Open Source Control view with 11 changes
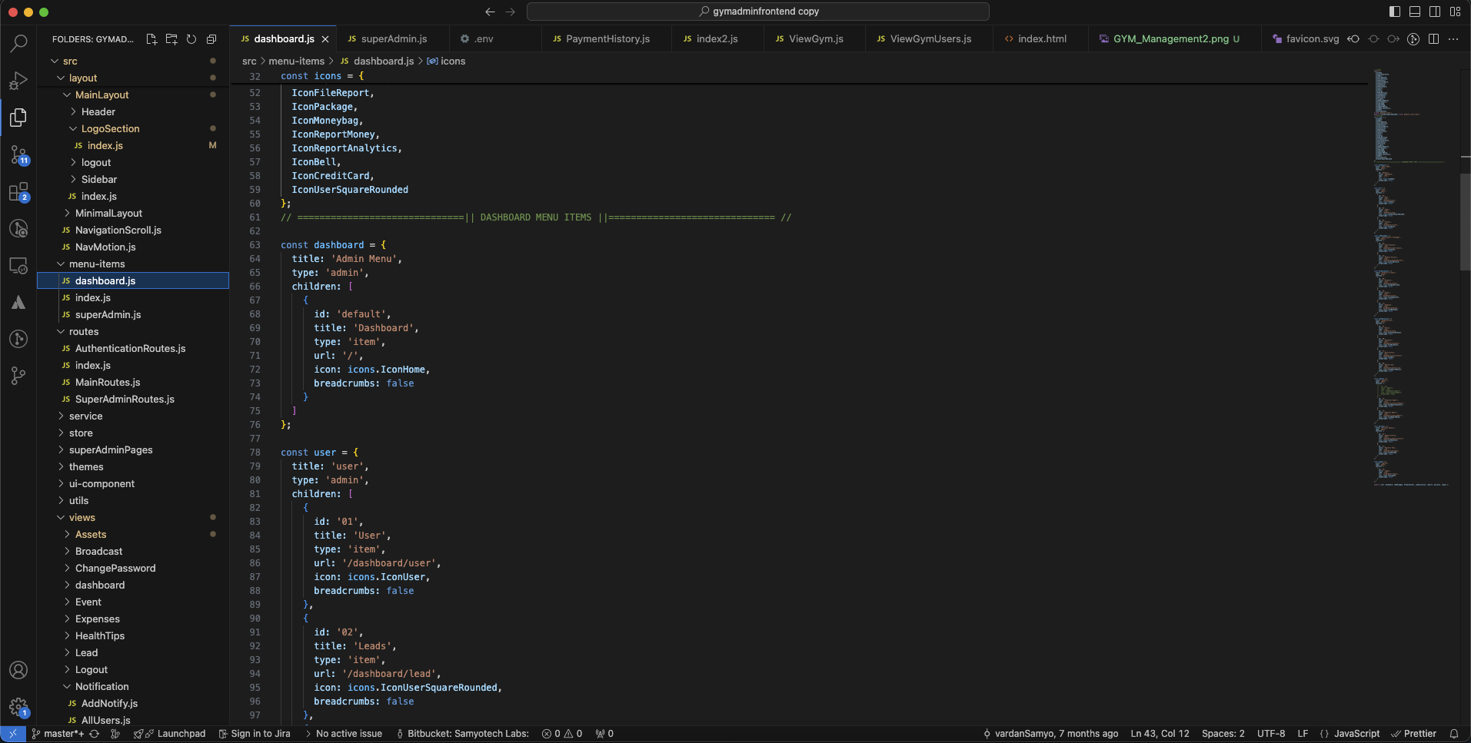 [18, 155]
